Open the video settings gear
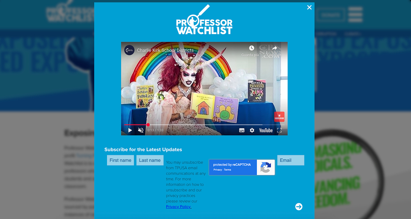411x219 pixels. (x=252, y=130)
